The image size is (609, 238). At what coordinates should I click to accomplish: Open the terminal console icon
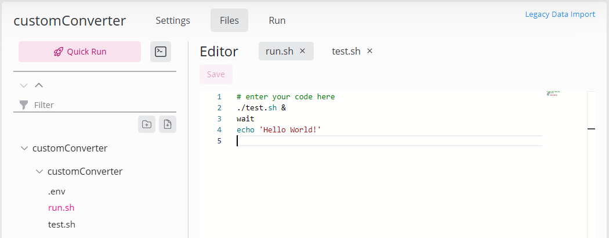pos(161,52)
